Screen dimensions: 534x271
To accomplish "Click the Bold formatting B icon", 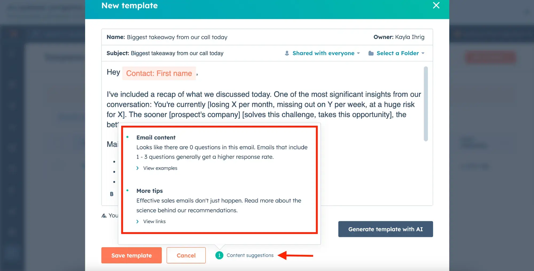I will coord(112,194).
